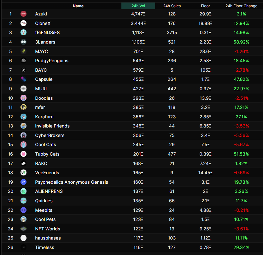Viewport: 263px width, 255px height.
Task: Click CyberBrokers -5.56% floor change
Action: click(241, 135)
